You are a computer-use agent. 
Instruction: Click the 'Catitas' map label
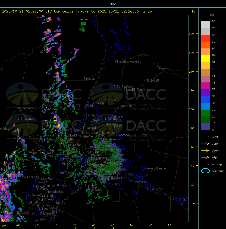click(x=141, y=182)
